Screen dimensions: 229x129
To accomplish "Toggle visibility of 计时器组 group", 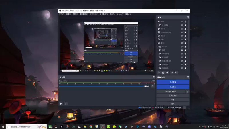I will coord(182,25).
